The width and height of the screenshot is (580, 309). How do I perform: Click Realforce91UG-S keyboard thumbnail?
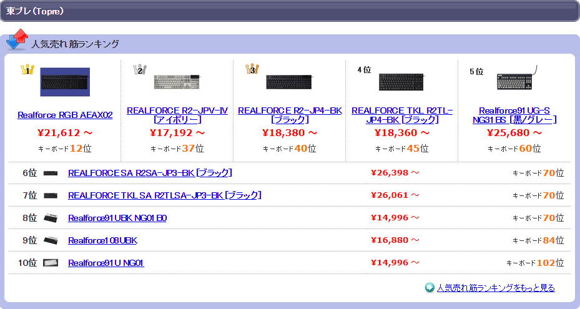click(x=516, y=79)
